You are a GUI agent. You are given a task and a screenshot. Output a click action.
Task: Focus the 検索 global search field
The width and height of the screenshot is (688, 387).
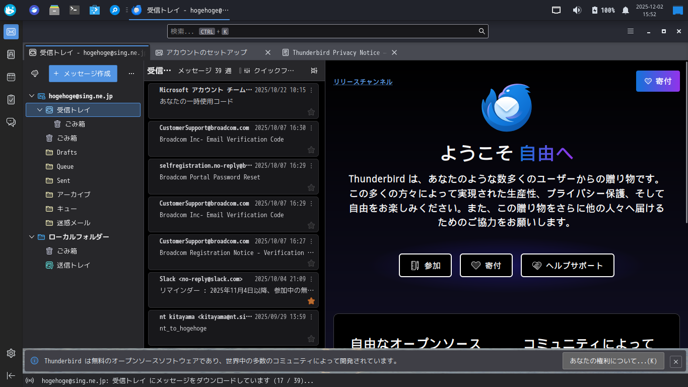point(328,31)
